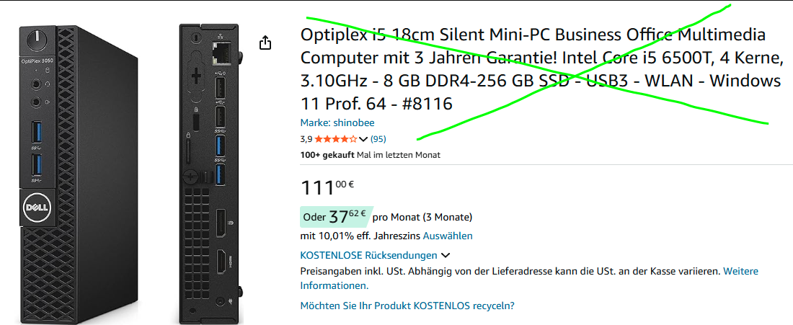Click the orange star rating icons
Image resolution: width=793 pixels, height=325 pixels.
[335, 139]
